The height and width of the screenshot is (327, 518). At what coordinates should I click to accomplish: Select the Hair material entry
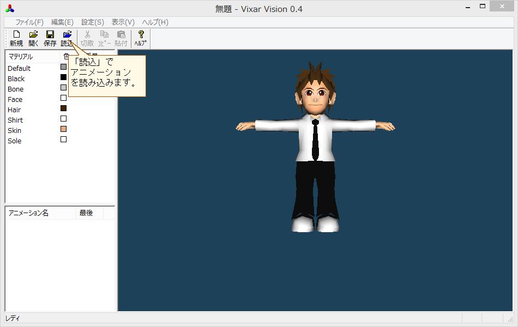[x=15, y=110]
